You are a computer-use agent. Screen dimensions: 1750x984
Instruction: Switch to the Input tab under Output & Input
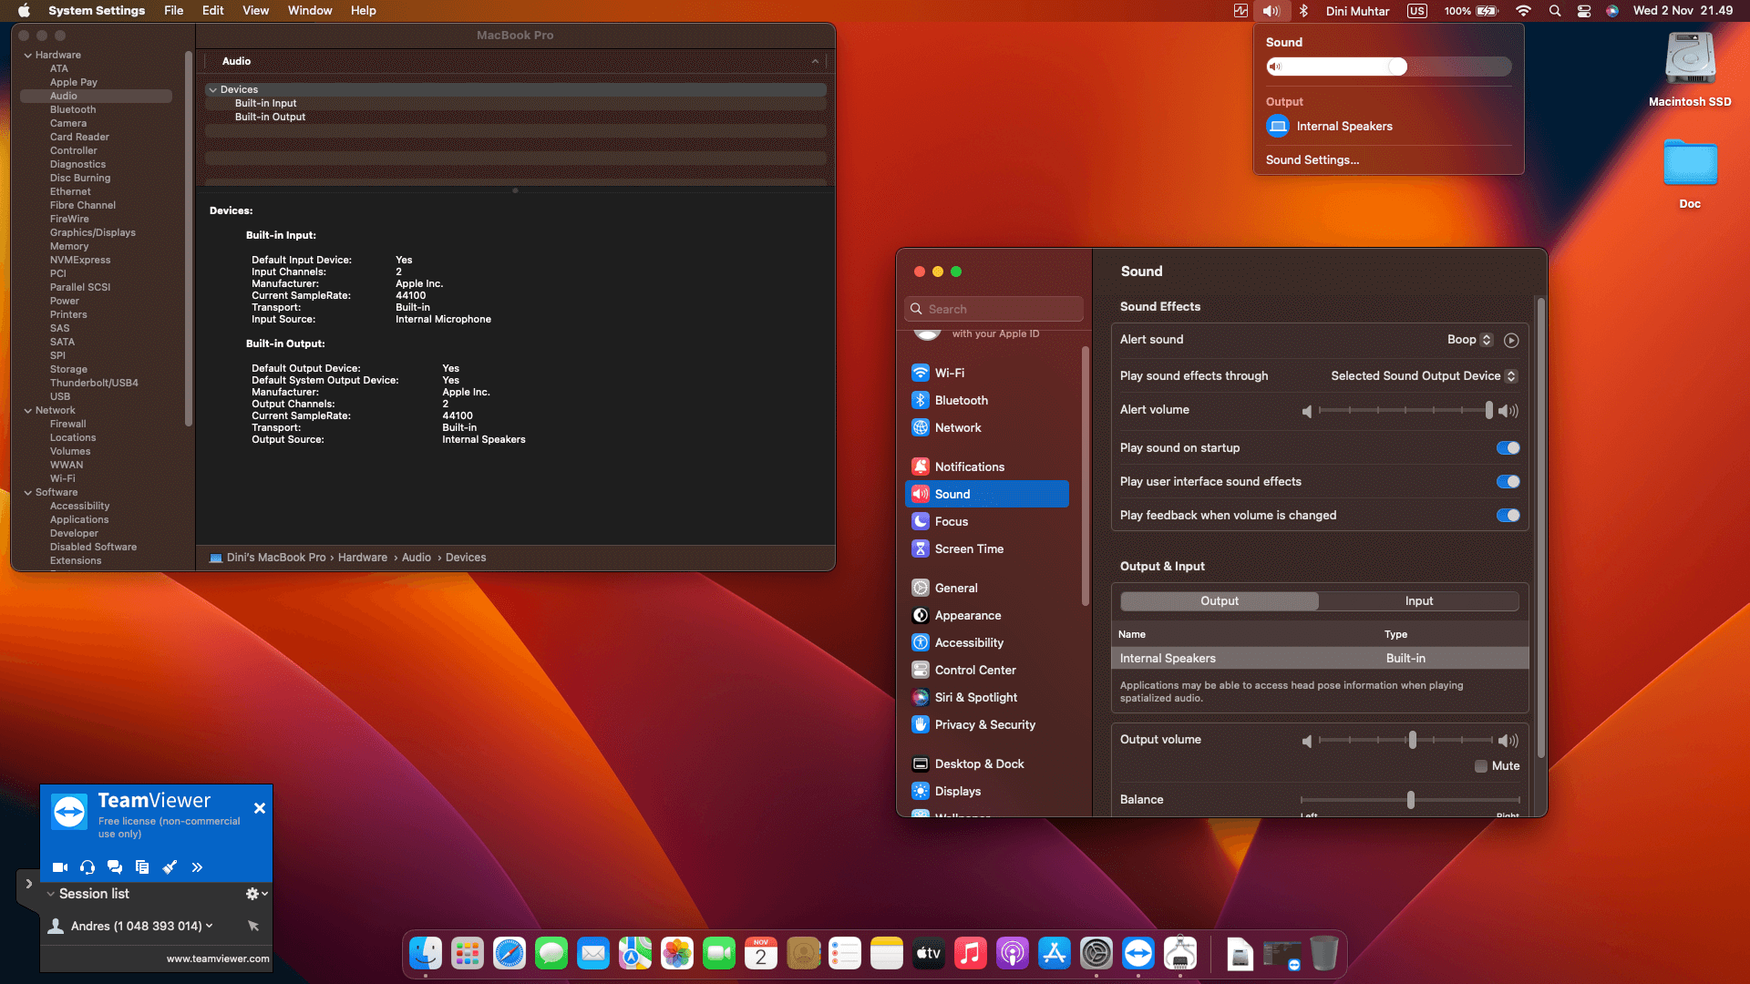pyautogui.click(x=1418, y=600)
